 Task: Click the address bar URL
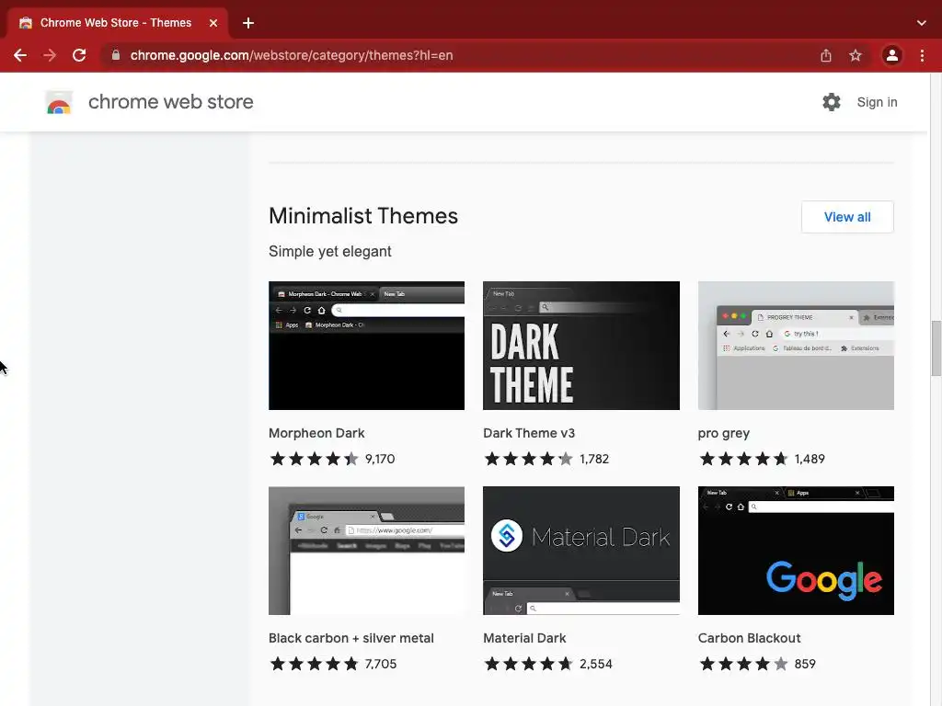(x=292, y=55)
